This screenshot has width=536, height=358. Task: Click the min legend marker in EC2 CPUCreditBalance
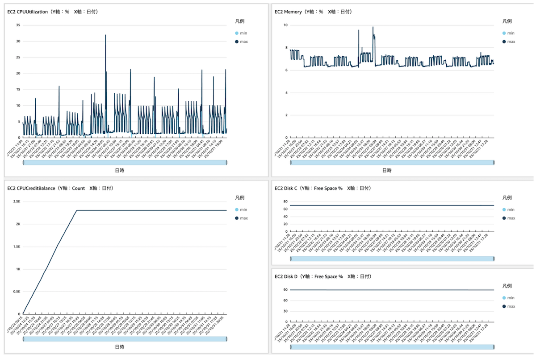pyautogui.click(x=237, y=210)
